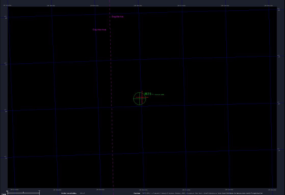Click the top-axis right ascension label above M75
The image size is (285, 195).
[x=138, y=5]
